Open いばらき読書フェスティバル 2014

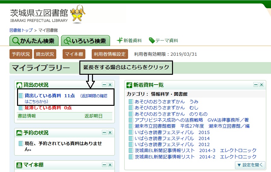point(172,138)
